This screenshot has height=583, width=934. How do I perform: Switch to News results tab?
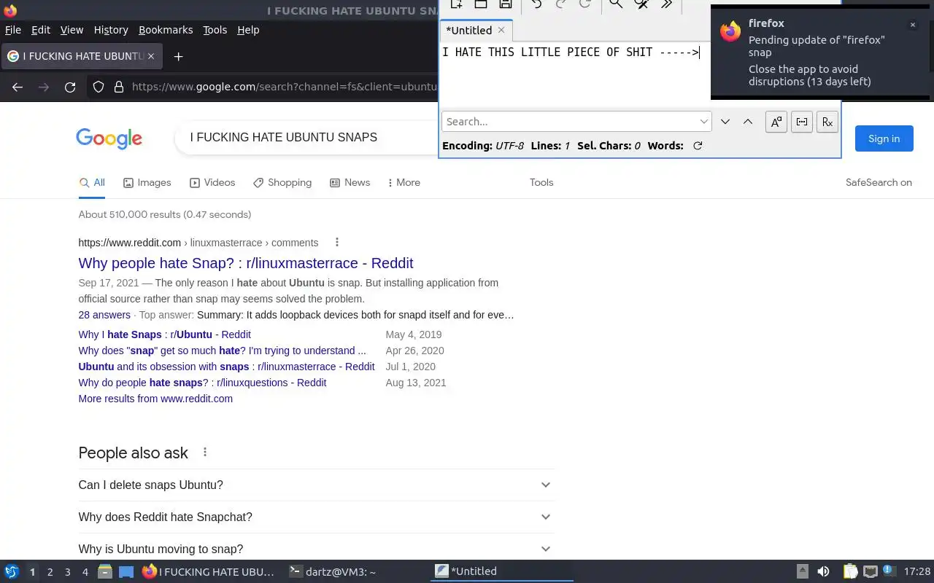[350, 183]
